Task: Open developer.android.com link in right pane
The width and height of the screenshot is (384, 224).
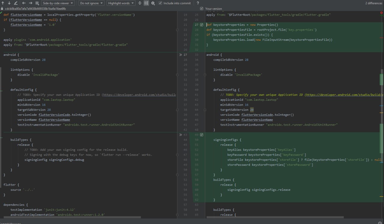Action: tap(344, 95)
